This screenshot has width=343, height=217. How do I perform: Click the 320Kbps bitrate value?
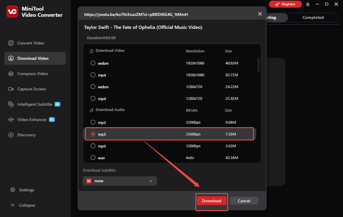click(x=193, y=122)
